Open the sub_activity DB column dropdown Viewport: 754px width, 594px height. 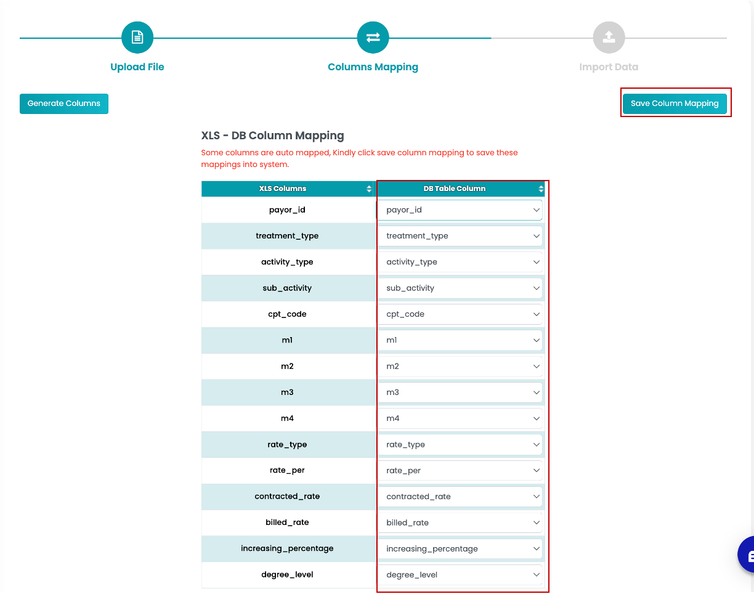point(460,288)
